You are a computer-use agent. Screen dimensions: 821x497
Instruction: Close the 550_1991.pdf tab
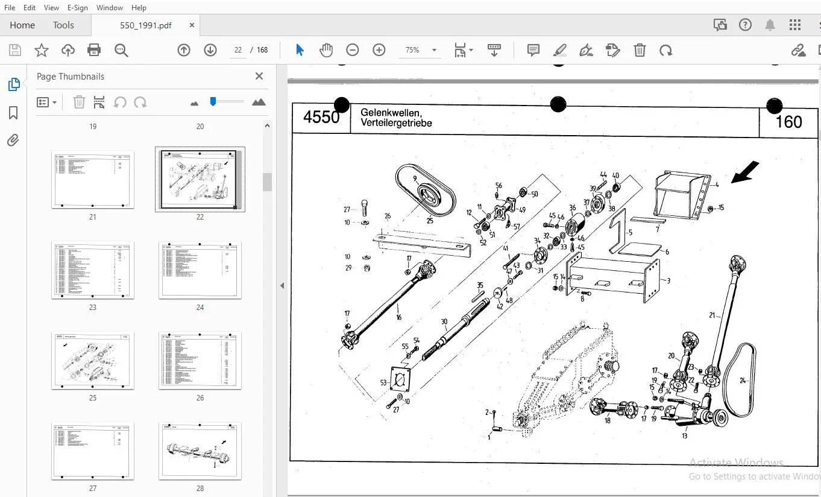192,25
